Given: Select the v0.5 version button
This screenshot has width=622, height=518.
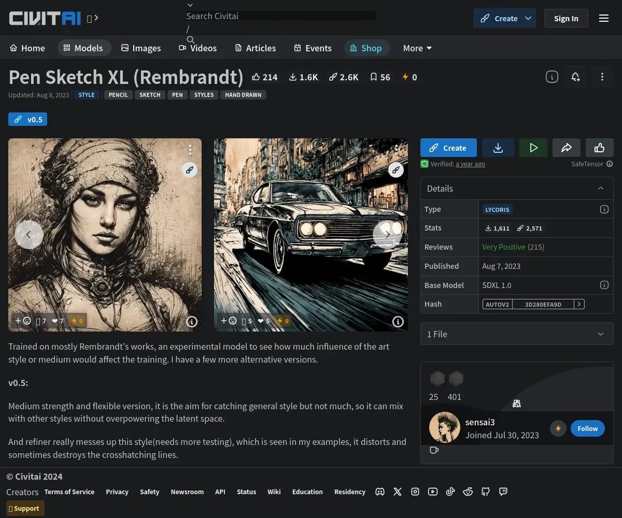Looking at the screenshot, I should pyautogui.click(x=28, y=119).
